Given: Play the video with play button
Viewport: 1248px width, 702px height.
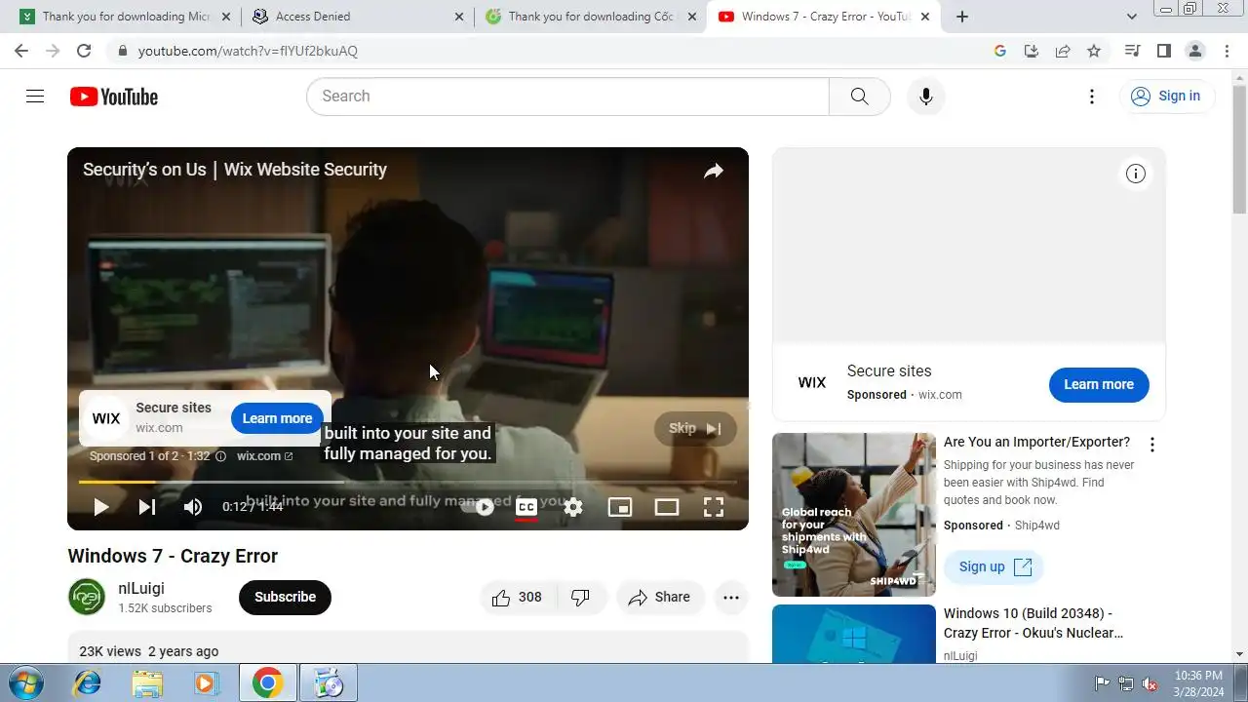Looking at the screenshot, I should 100,506.
